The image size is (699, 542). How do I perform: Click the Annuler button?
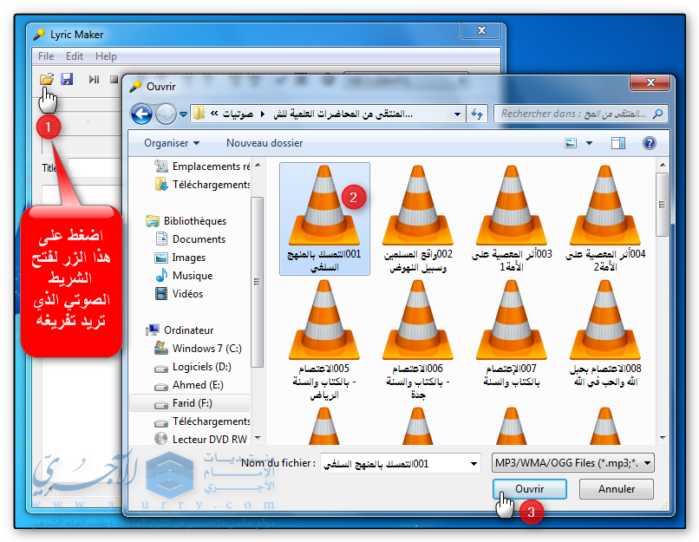point(617,489)
